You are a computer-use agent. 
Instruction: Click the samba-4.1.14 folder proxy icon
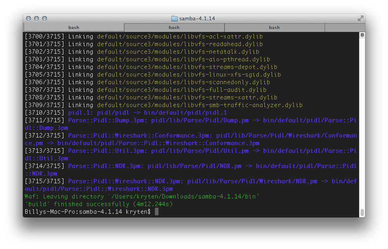point(175,18)
